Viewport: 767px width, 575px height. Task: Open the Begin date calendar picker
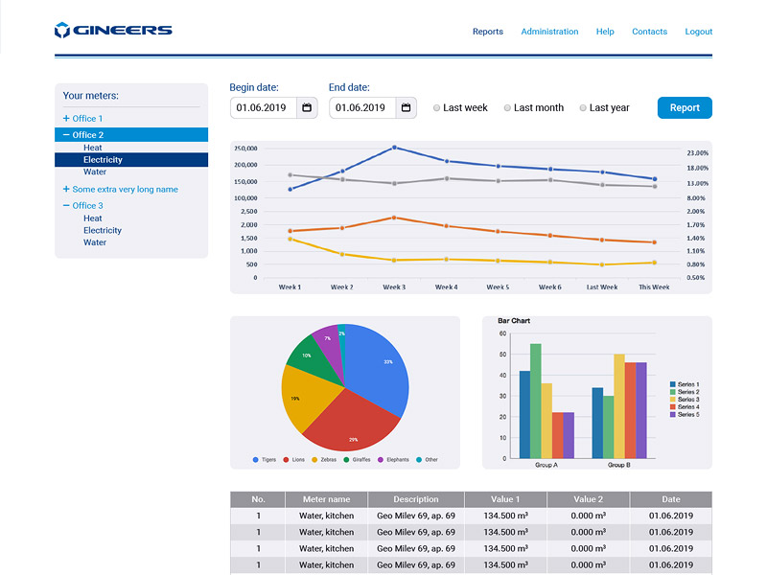point(307,107)
